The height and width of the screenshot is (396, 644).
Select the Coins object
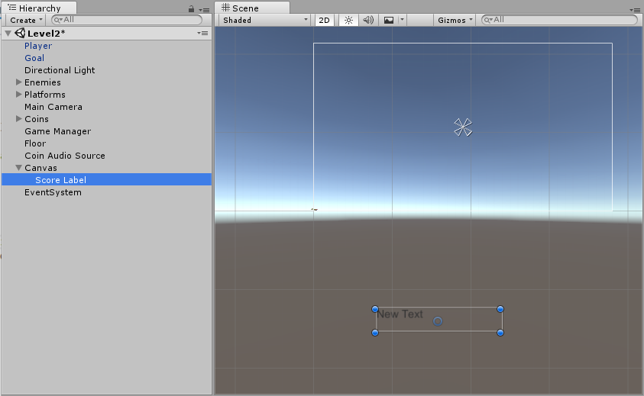coord(37,119)
